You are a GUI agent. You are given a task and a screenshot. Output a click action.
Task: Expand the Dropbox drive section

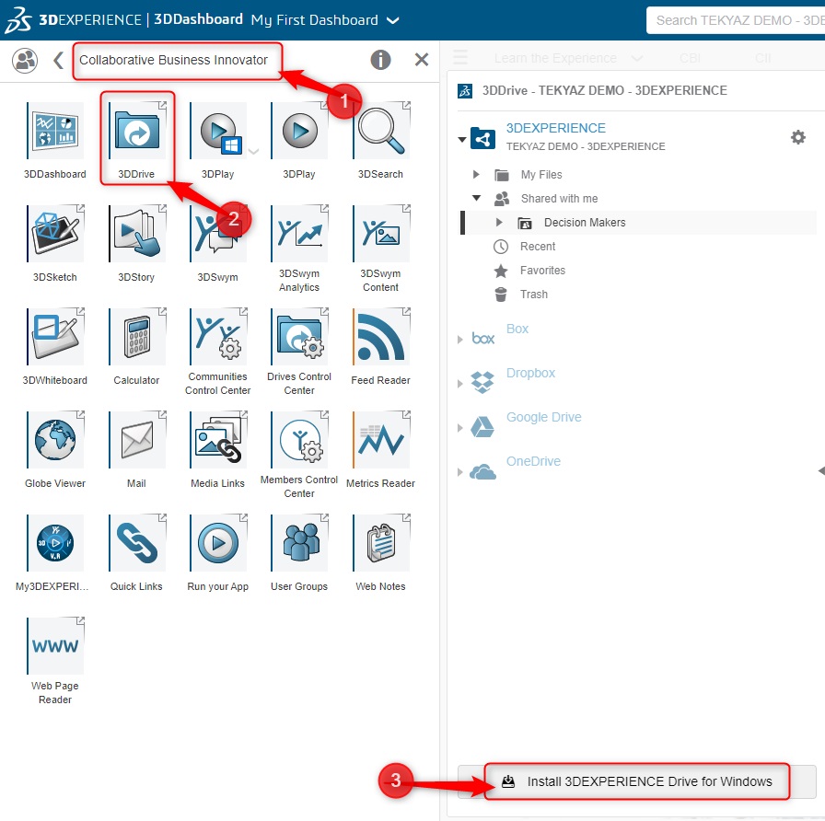point(460,384)
